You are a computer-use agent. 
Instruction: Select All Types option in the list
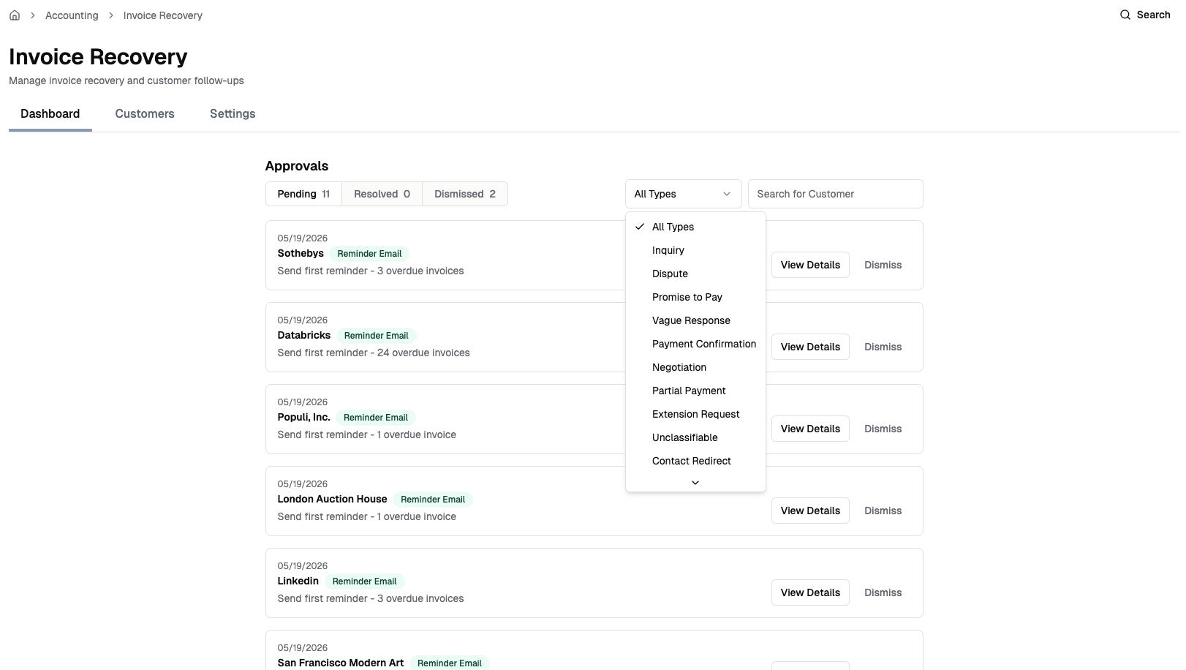pyautogui.click(x=695, y=227)
